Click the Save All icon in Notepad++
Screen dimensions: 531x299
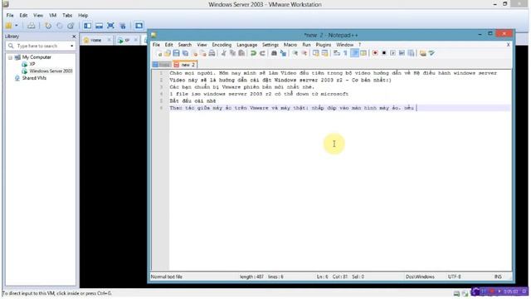click(185, 53)
